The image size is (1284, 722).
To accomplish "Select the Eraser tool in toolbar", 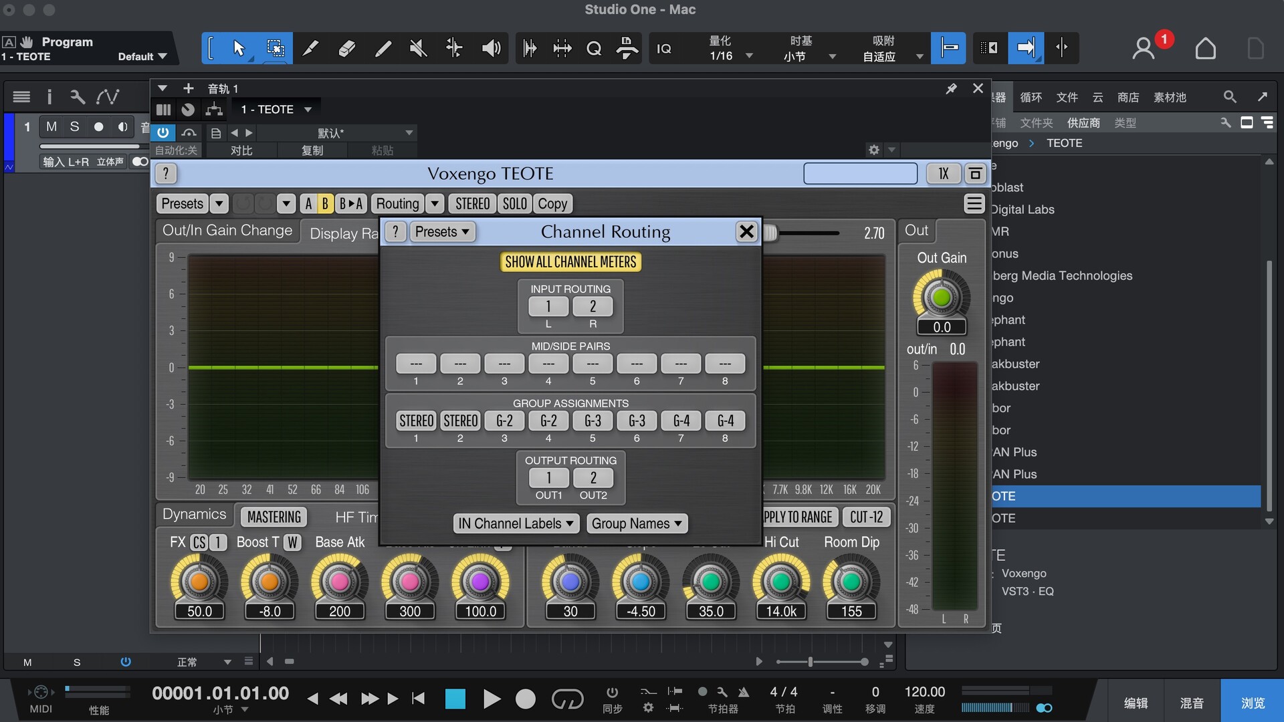I will pos(346,48).
